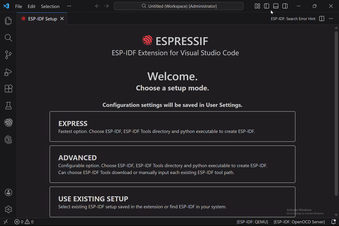Open the Selection menu
Screen dimensions: 339x226
(50, 6)
